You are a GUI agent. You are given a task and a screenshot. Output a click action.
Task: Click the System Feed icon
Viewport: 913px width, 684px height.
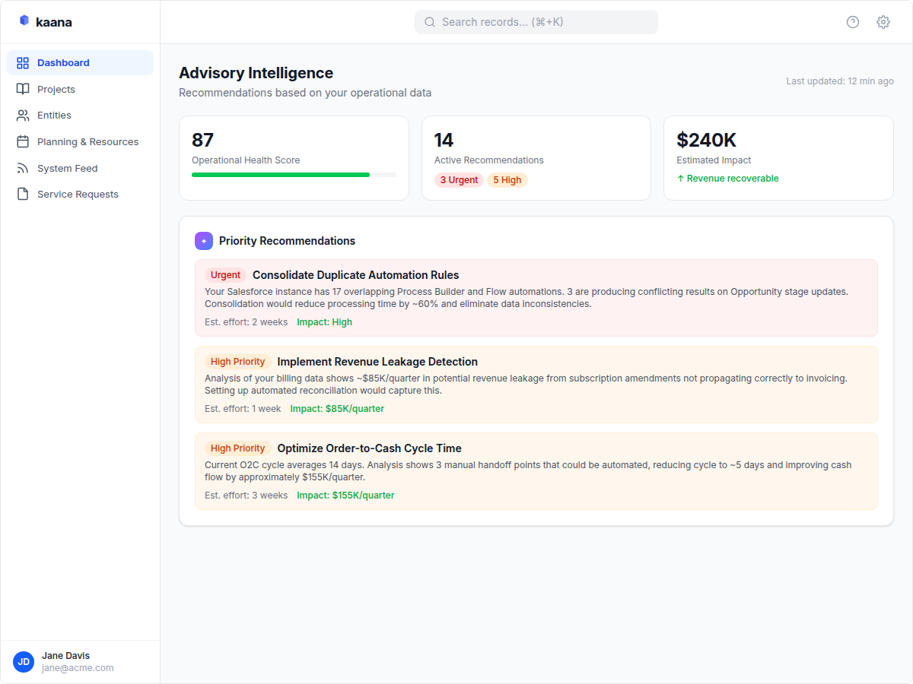click(24, 168)
